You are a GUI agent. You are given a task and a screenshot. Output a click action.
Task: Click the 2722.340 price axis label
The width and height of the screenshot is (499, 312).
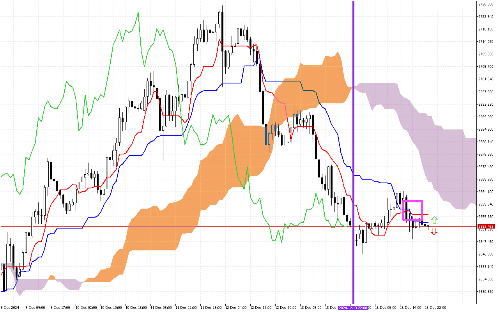[x=486, y=16]
